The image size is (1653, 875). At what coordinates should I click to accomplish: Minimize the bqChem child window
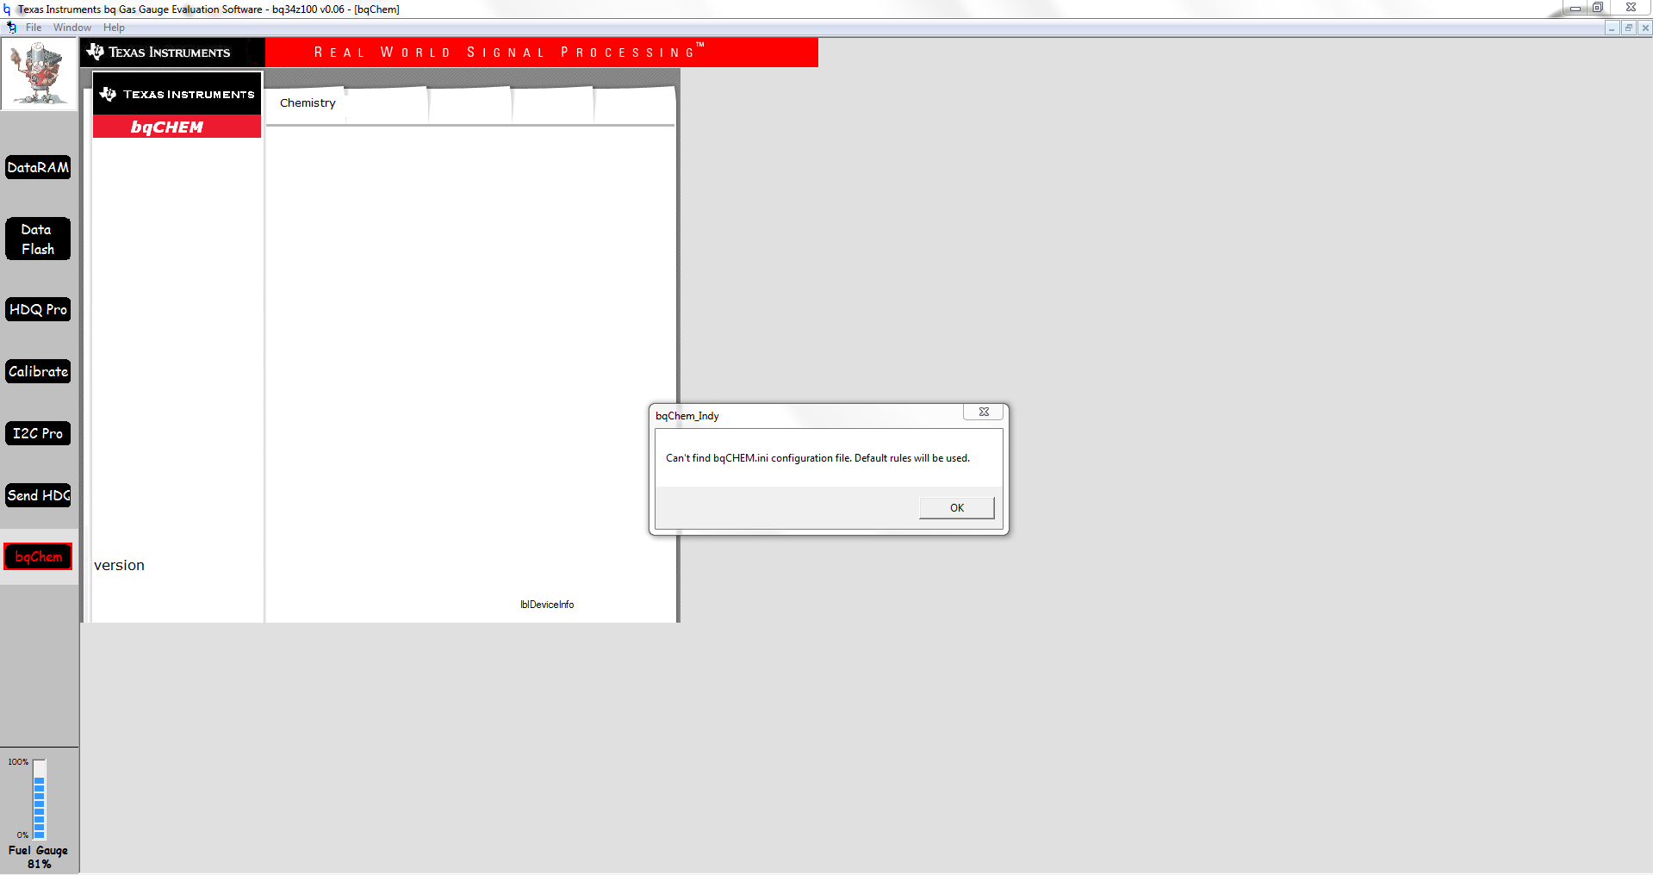[1611, 28]
